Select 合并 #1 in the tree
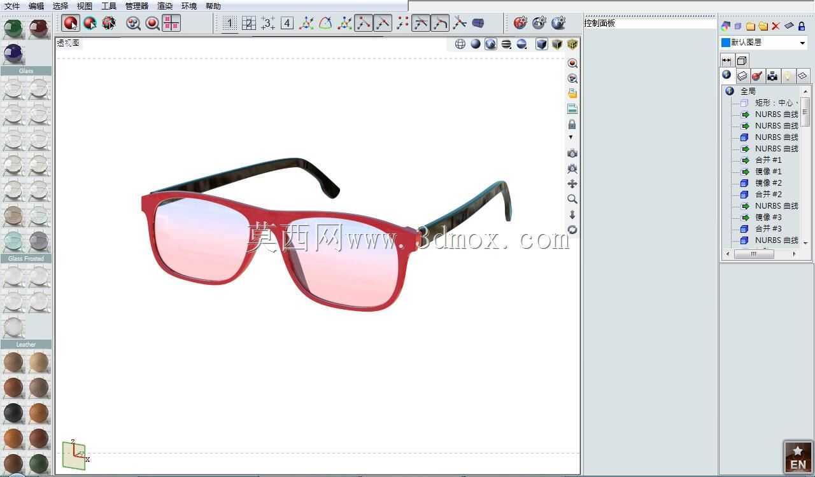815x477 pixels. (x=768, y=160)
